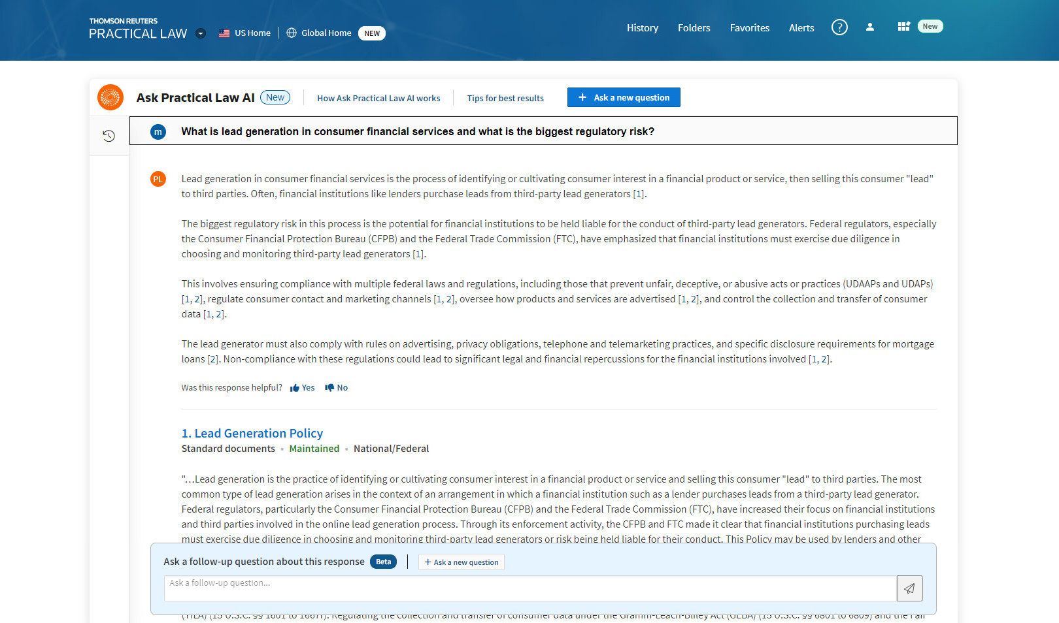Open the user profile icon
The image size is (1059, 623).
coord(870,27)
